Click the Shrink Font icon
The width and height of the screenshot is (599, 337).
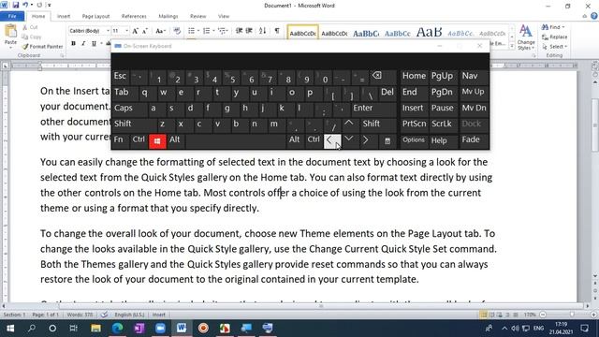tap(145, 31)
